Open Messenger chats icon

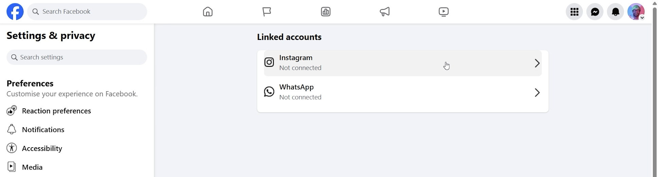(x=595, y=12)
